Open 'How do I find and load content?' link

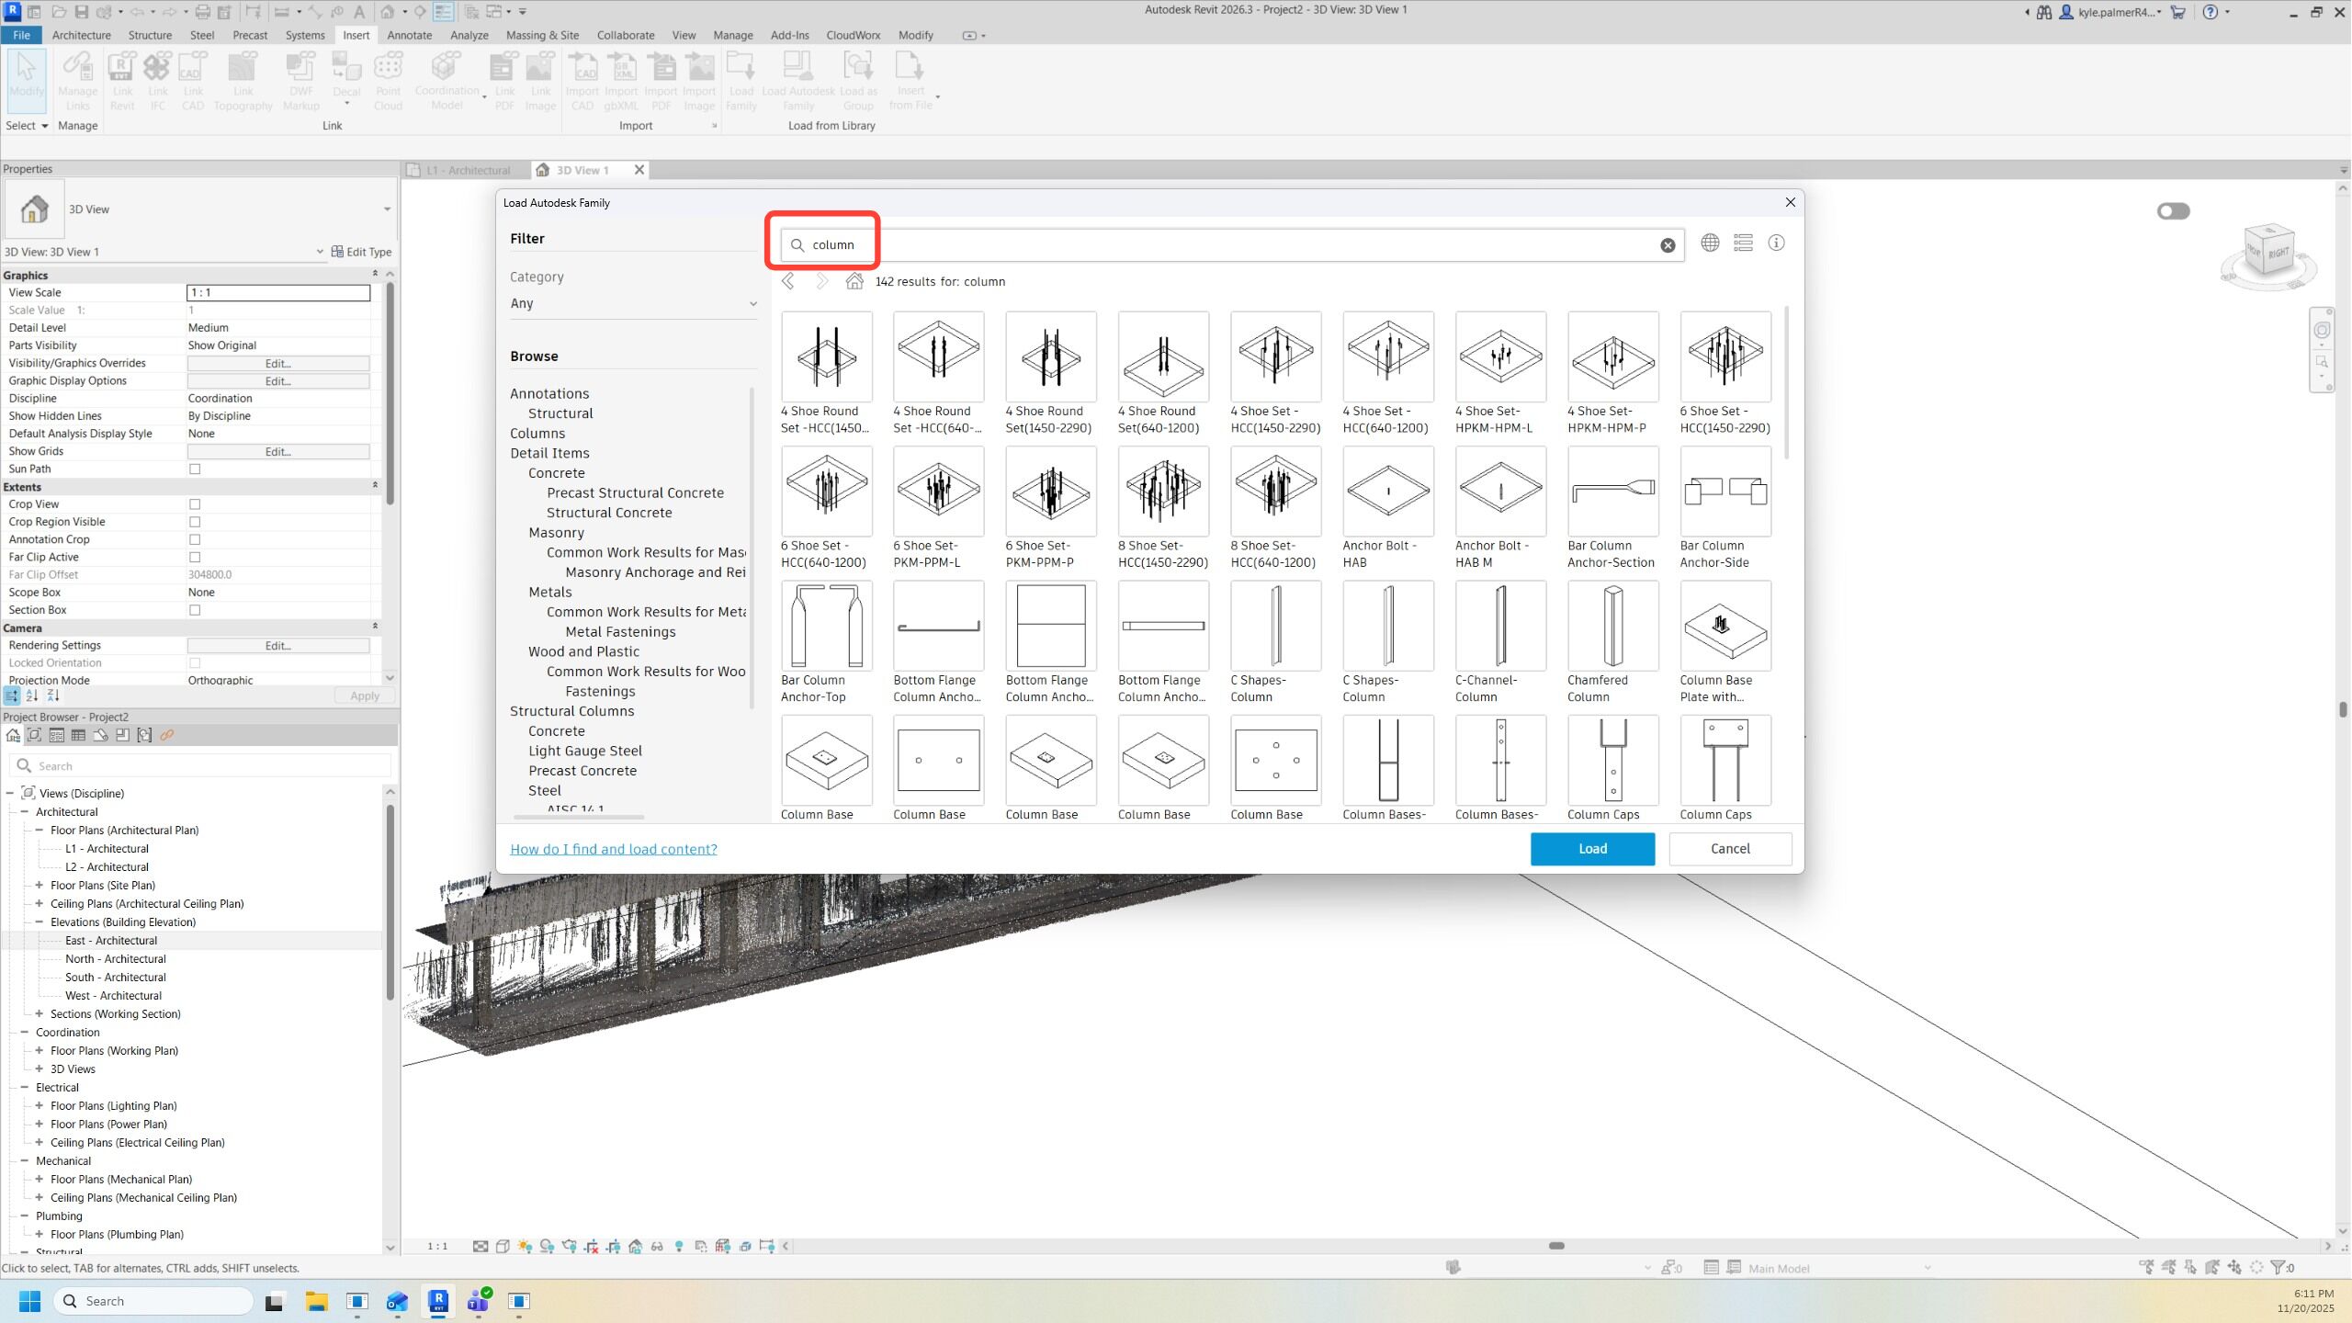tap(613, 849)
